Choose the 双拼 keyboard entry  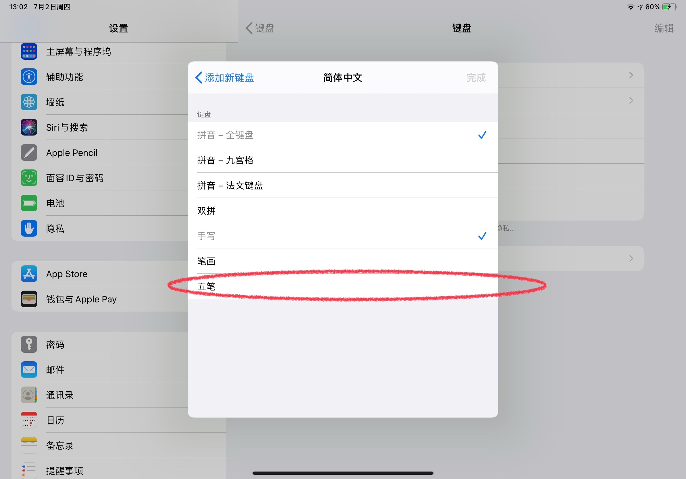[342, 211]
